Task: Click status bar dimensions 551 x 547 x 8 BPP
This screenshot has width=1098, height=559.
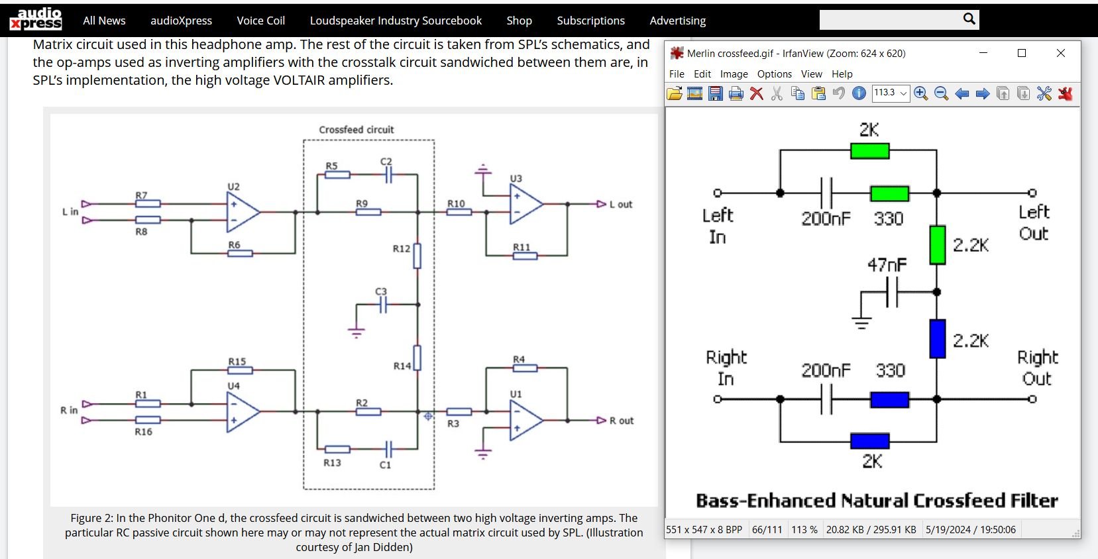Action: (704, 530)
